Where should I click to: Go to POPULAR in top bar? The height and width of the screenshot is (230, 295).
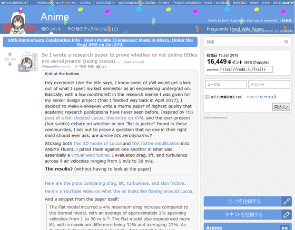(45, 3)
